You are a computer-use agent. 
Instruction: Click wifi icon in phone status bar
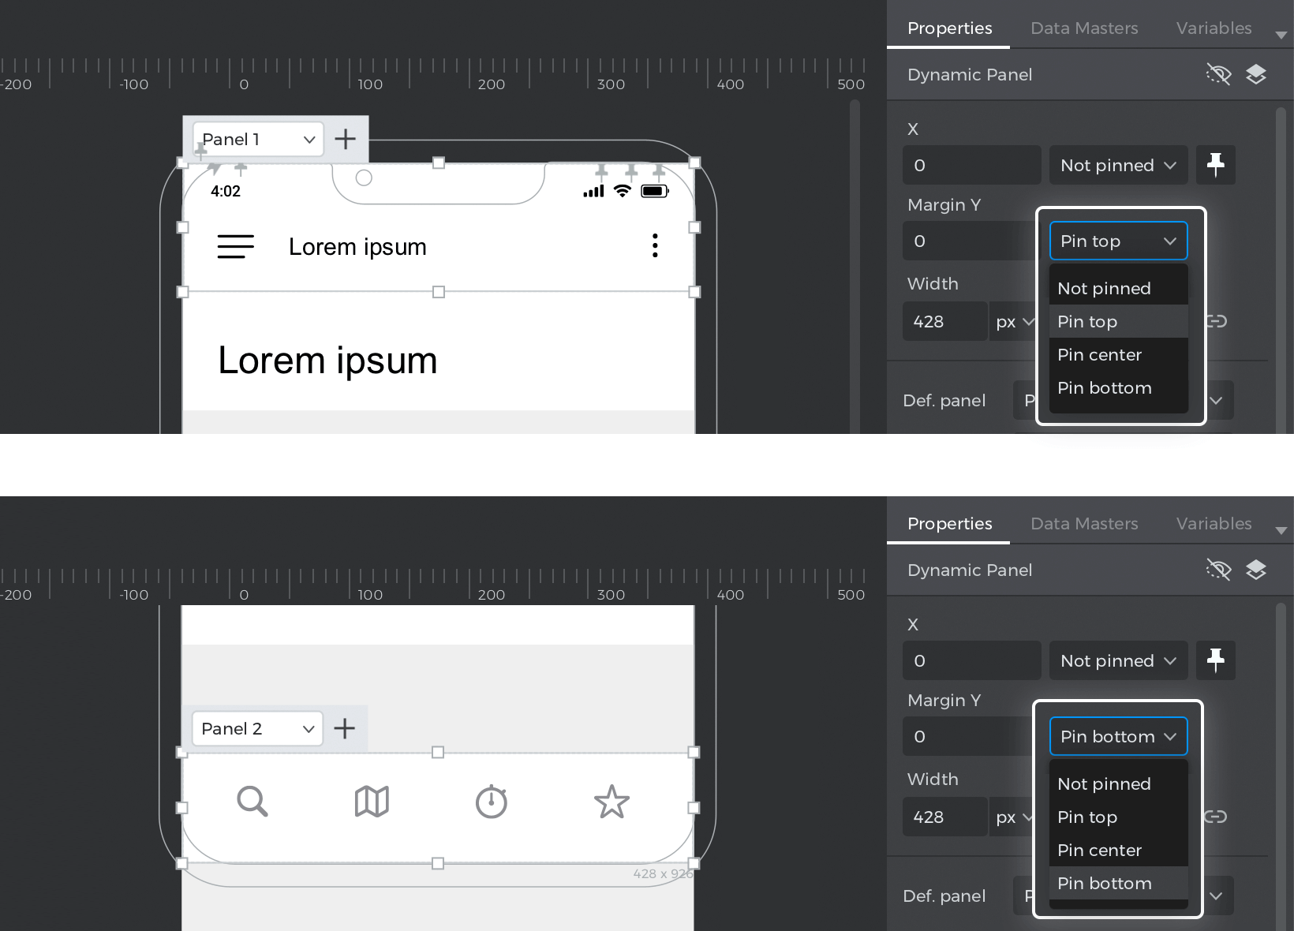click(623, 191)
